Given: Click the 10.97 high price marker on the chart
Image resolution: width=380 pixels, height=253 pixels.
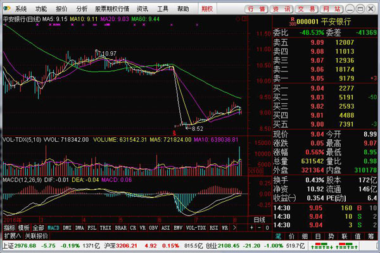Looking at the screenshot, I should (110, 53).
